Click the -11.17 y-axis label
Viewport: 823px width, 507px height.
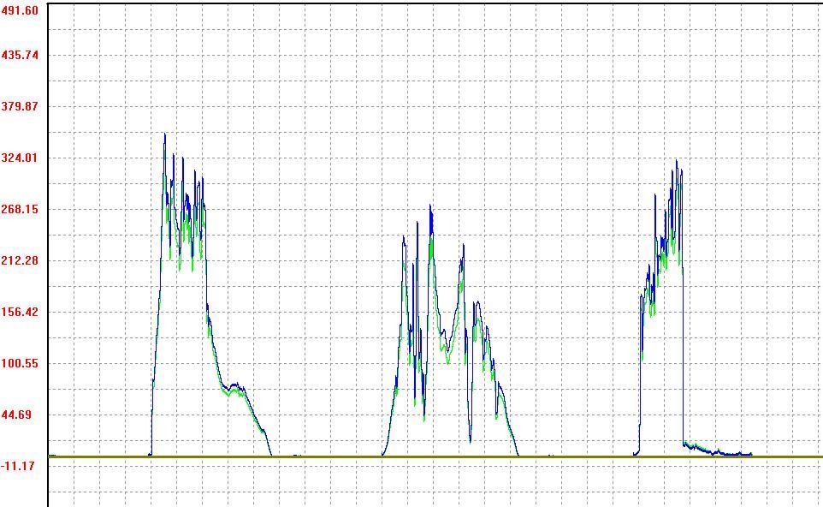click(20, 466)
